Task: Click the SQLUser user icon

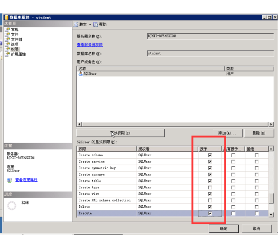Action: coord(80,74)
